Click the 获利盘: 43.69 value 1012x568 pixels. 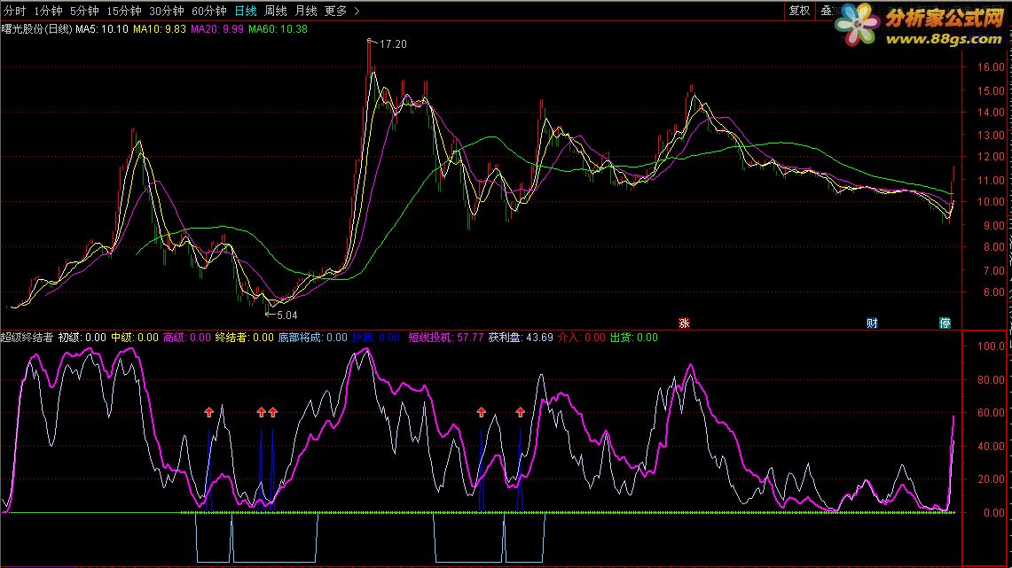pyautogui.click(x=521, y=338)
